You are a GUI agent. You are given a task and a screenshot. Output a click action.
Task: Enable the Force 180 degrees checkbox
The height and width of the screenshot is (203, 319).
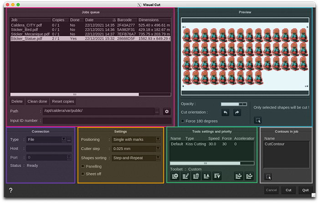pyautogui.click(x=183, y=121)
